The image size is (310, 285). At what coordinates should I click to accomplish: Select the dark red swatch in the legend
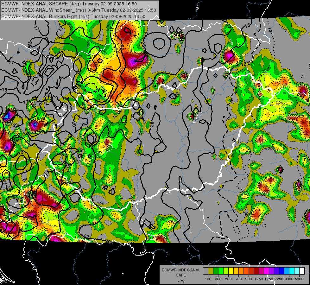[256, 271]
